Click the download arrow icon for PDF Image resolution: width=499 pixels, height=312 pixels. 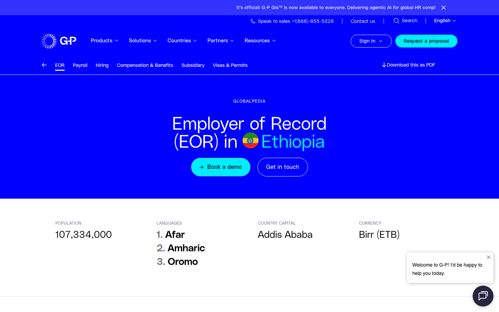click(x=384, y=65)
